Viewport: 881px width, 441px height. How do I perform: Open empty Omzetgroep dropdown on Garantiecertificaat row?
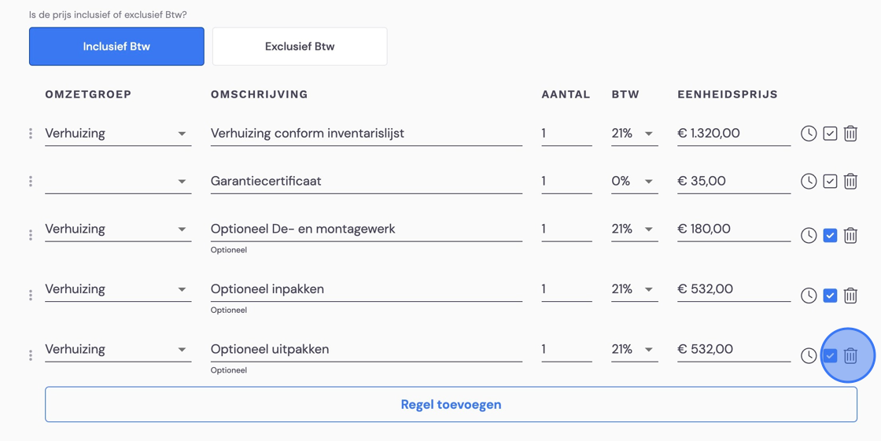(118, 182)
